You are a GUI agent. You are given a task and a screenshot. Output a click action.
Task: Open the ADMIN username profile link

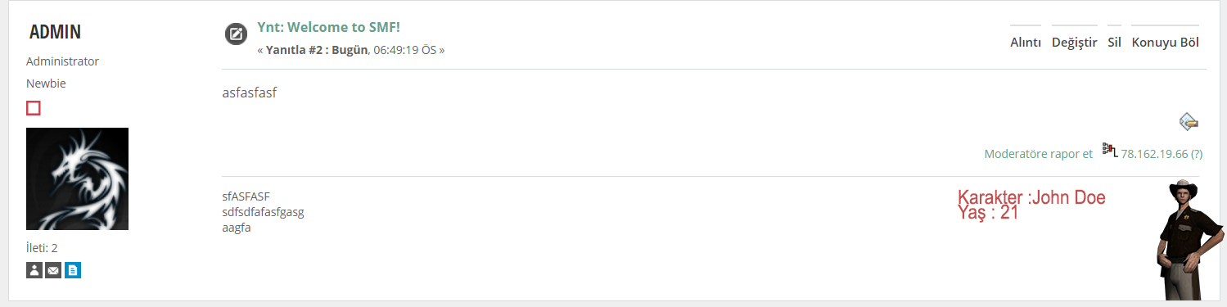[55, 32]
